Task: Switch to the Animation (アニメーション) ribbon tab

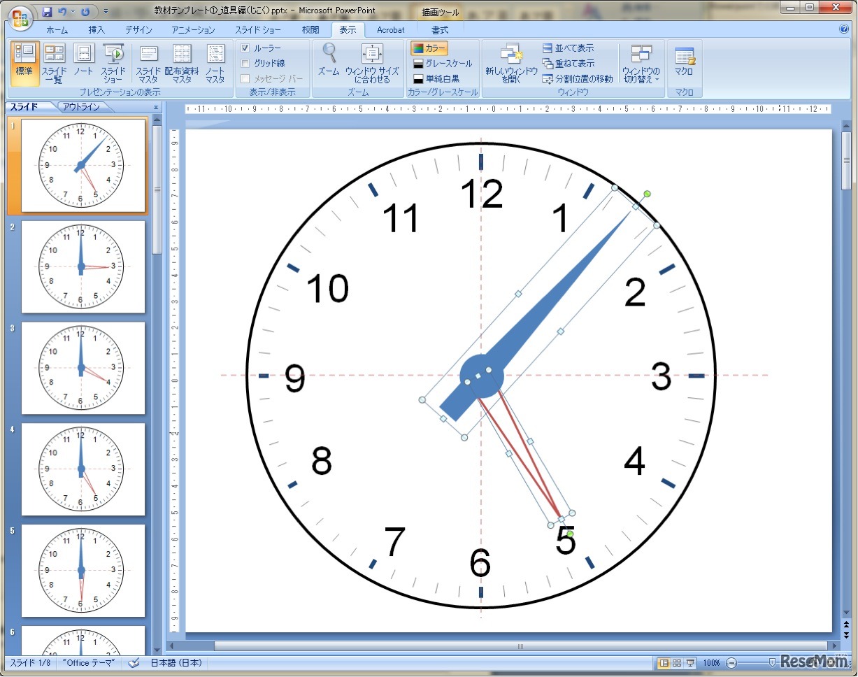Action: click(193, 30)
